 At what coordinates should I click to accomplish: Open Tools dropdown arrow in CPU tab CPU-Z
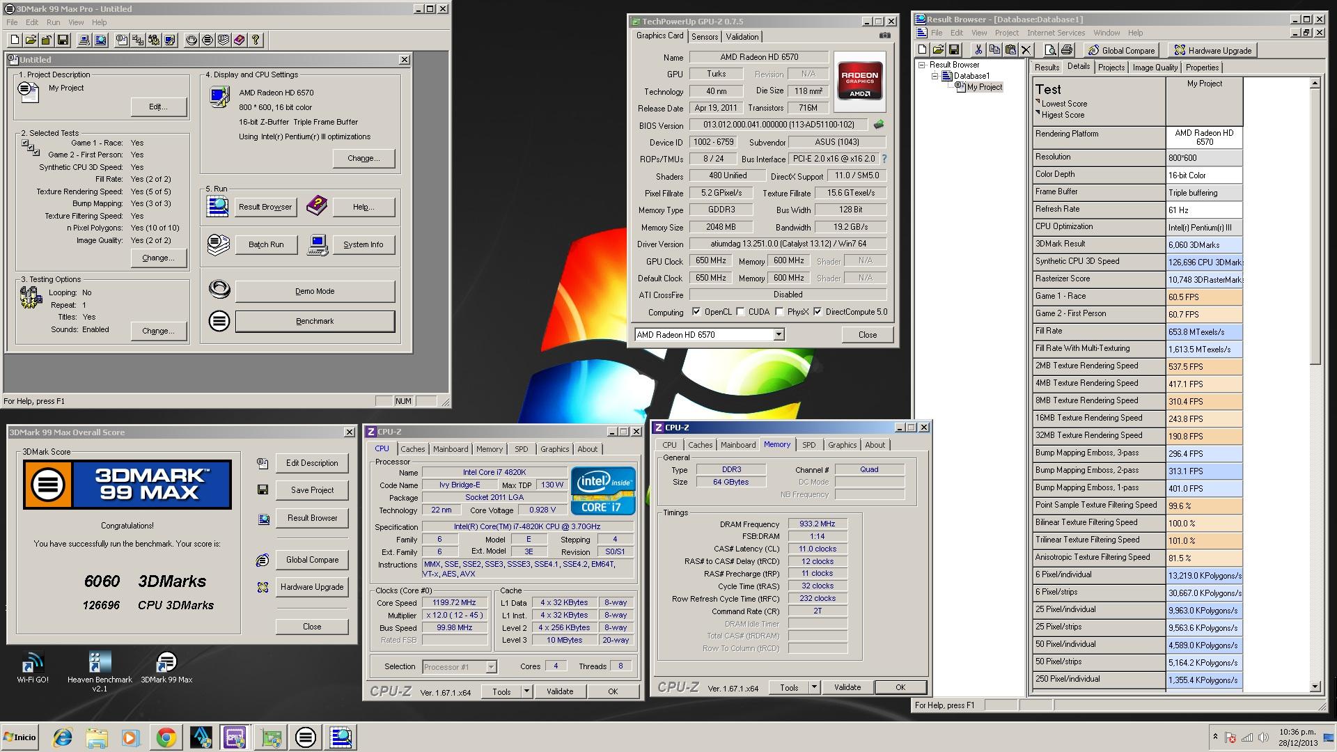[526, 691]
